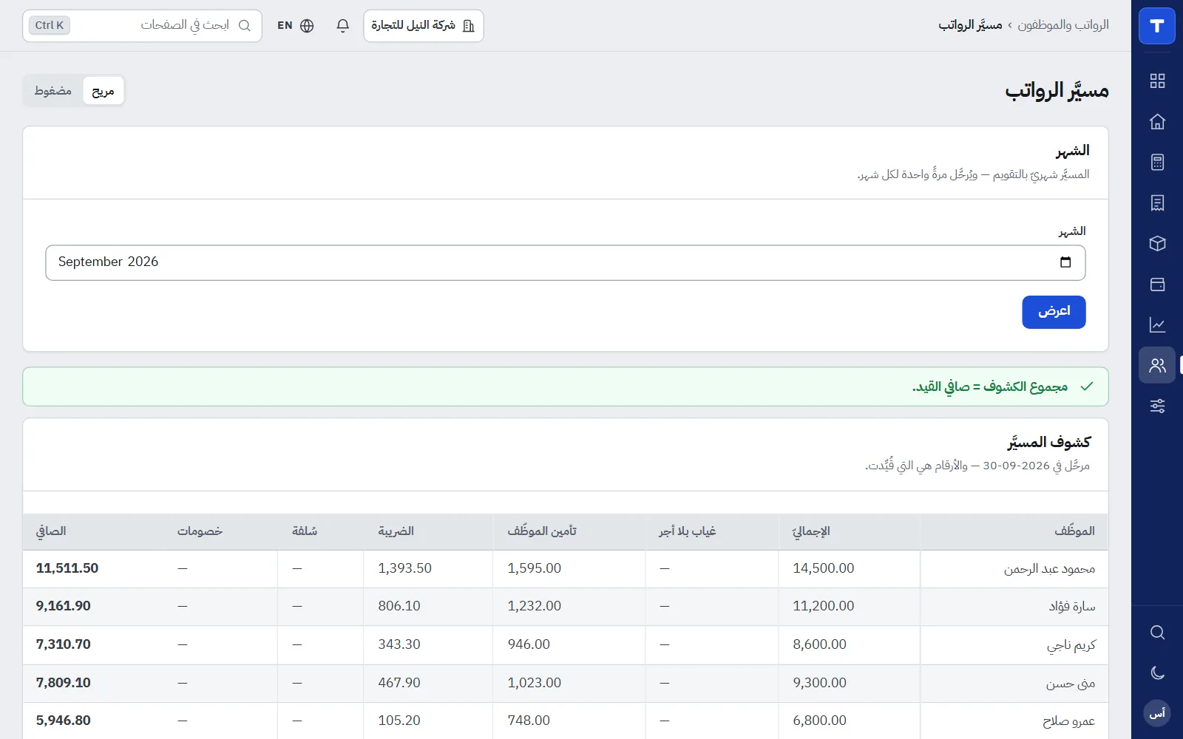Click the الإجمالي column header
This screenshot has width=1183, height=739.
pyautogui.click(x=811, y=531)
